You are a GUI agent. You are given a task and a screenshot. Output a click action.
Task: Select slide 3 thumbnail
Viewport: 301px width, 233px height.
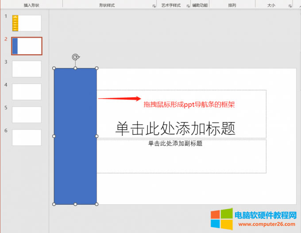(27, 69)
